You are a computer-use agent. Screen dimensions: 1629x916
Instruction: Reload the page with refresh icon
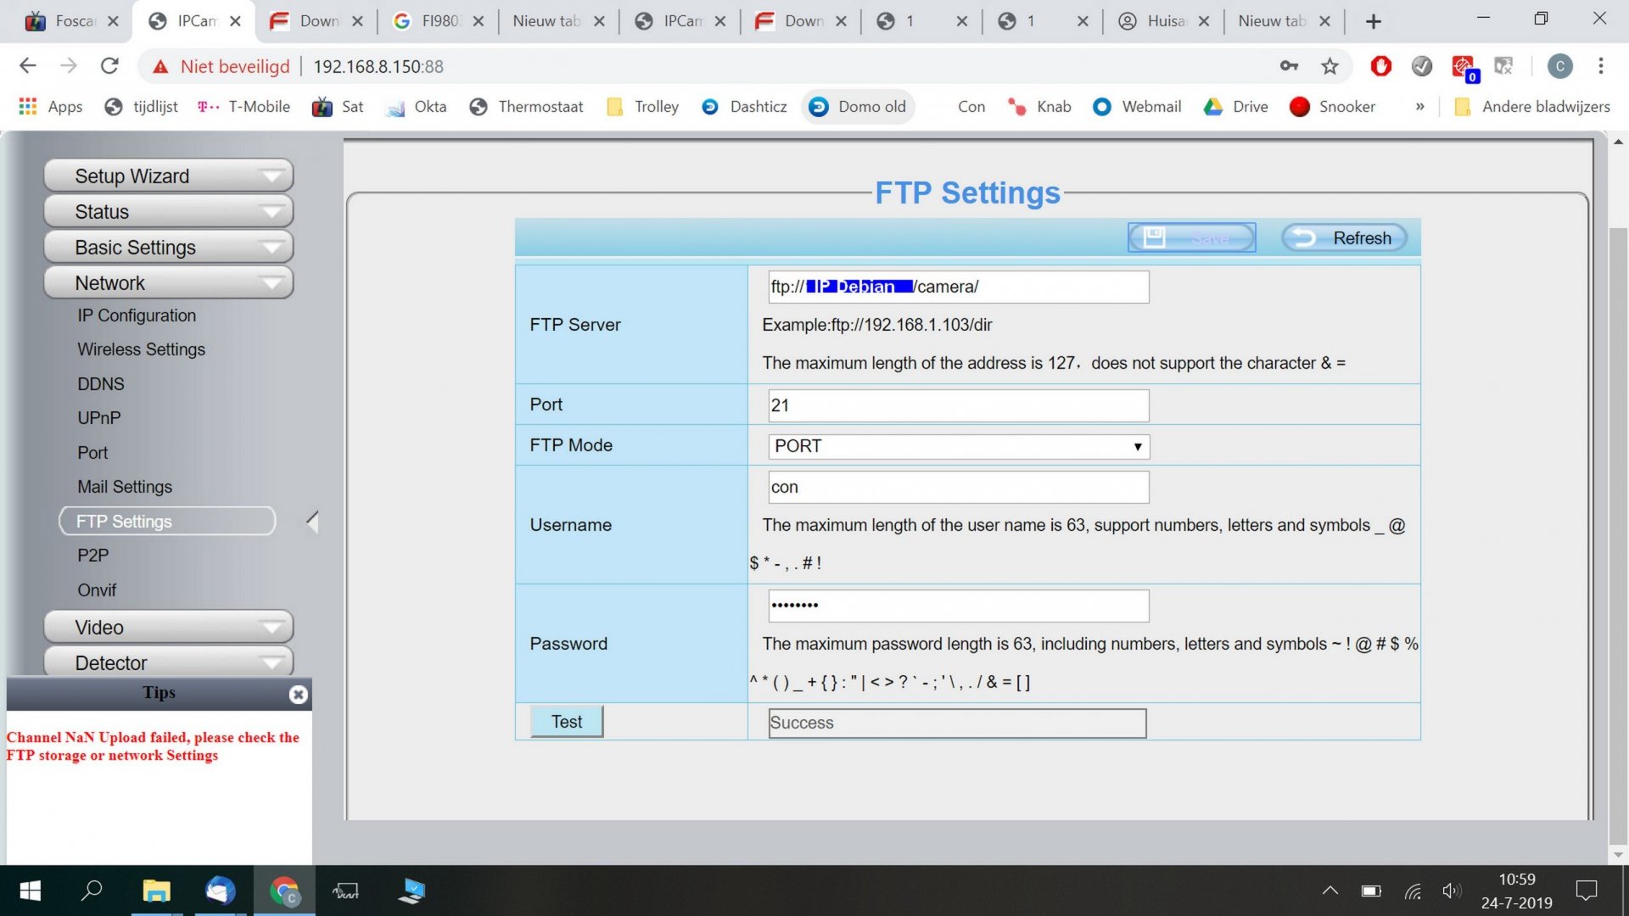click(x=109, y=66)
